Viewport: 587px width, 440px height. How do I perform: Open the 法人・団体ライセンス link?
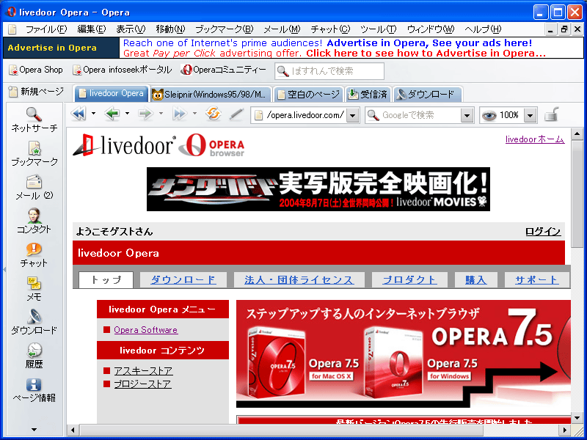tap(299, 280)
